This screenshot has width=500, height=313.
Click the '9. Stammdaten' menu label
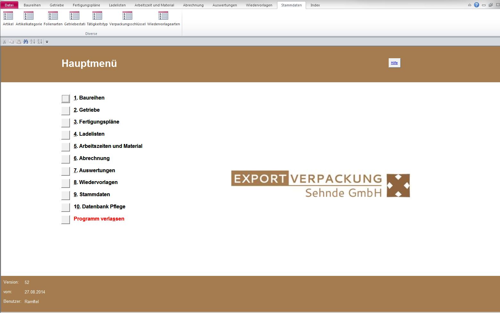[92, 195]
